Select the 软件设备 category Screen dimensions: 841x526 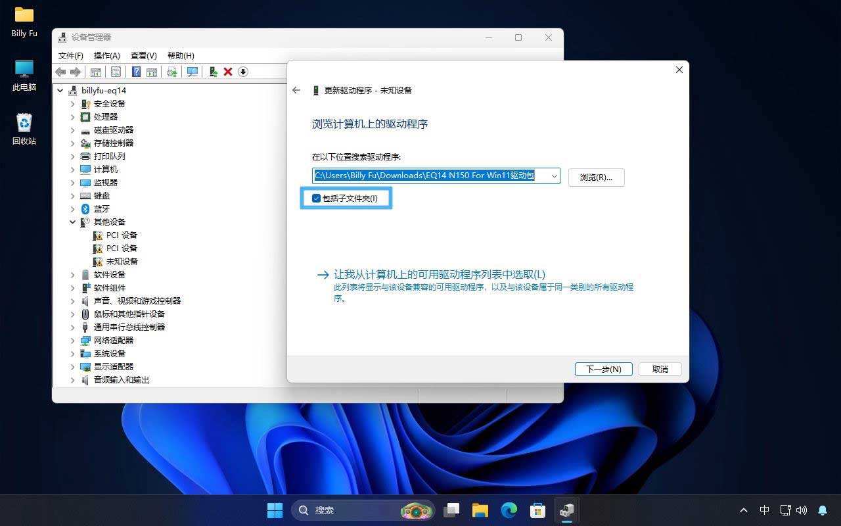point(109,275)
